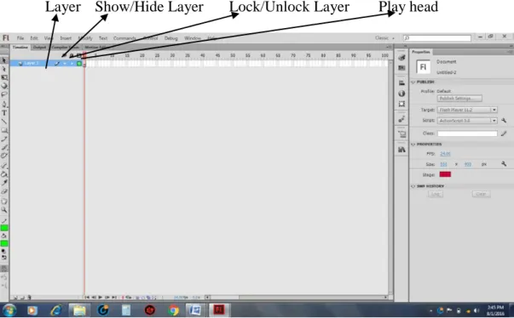Click the Delete layer trash icon

29,298
